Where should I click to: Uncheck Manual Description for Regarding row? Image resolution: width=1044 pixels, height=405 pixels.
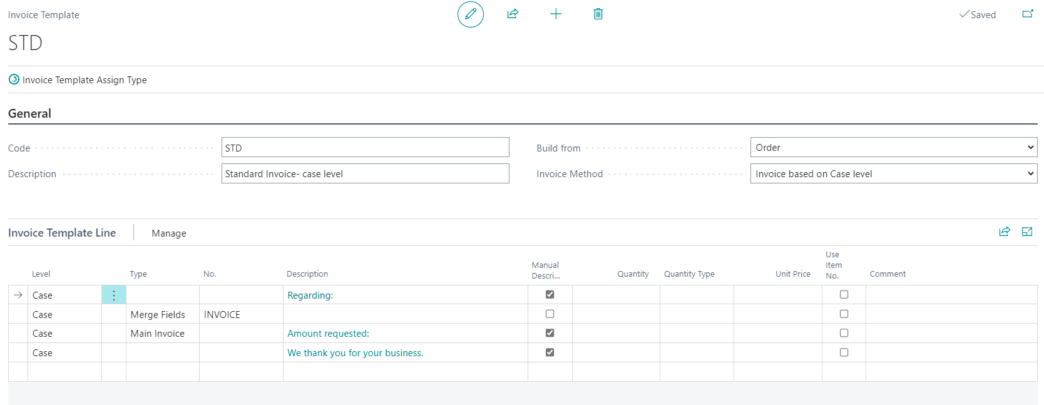550,295
